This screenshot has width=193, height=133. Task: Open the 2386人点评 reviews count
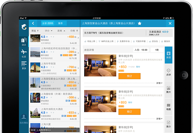[x=154, y=35]
